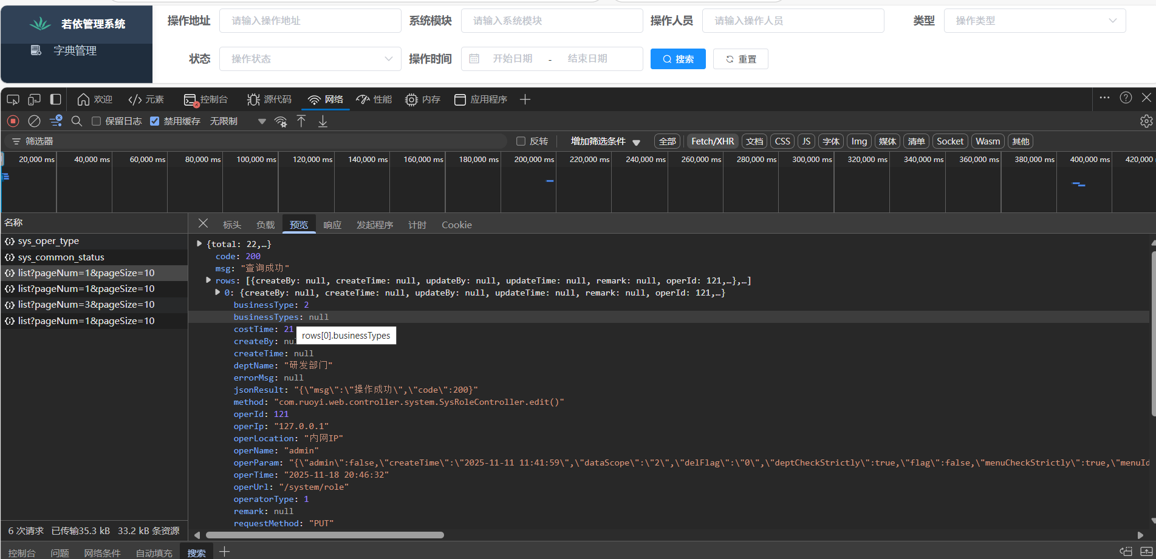Viewport: 1156px width, 559px height.
Task: Click the horizontal scrollbar in preview pane
Action: (x=325, y=535)
